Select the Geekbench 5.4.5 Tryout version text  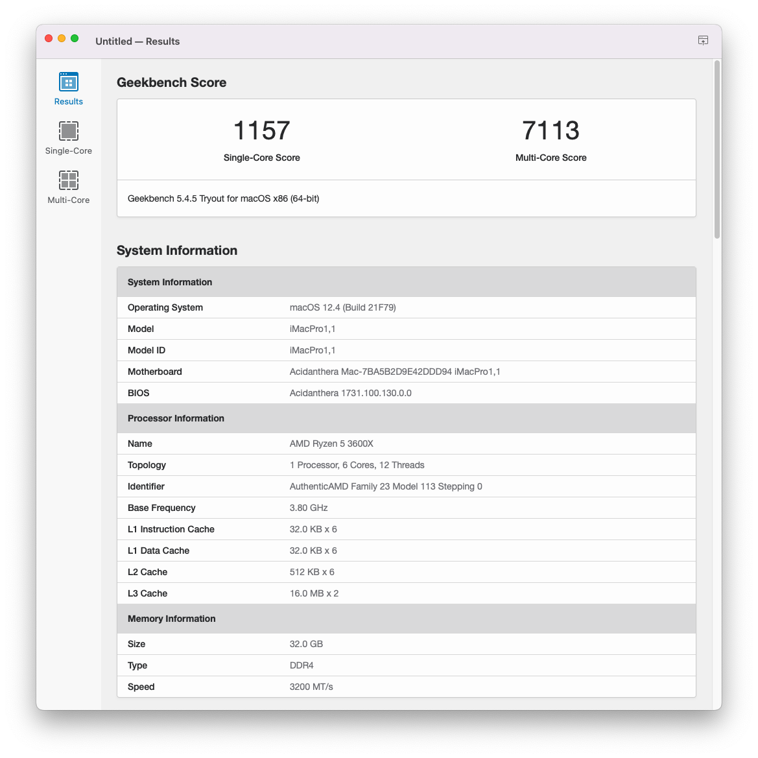[x=223, y=198]
